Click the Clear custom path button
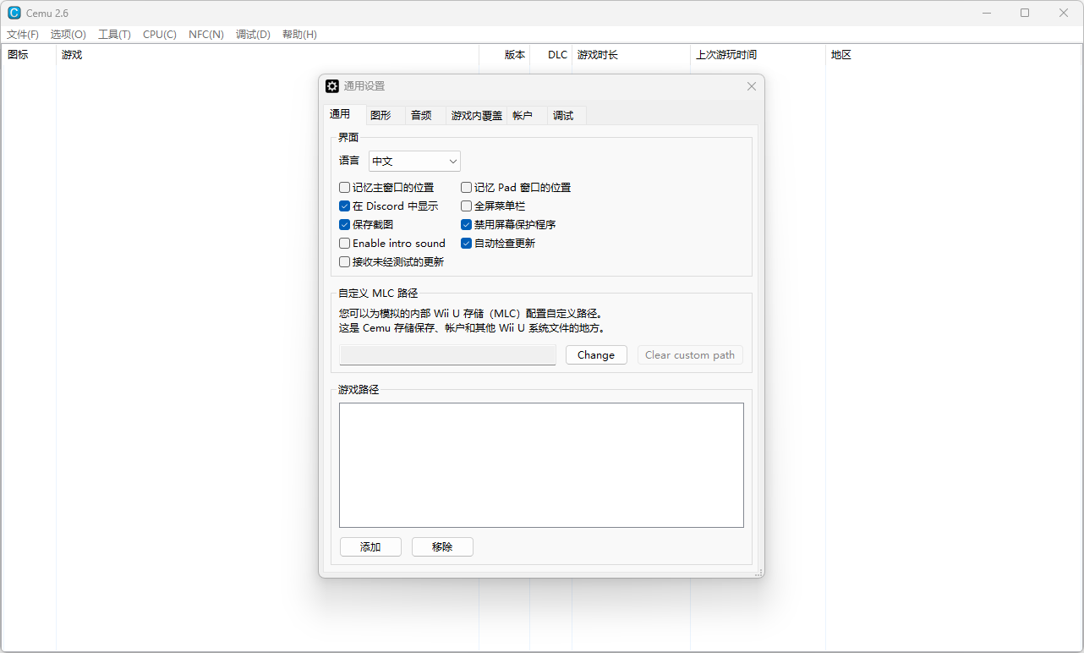1084x653 pixels. [690, 355]
